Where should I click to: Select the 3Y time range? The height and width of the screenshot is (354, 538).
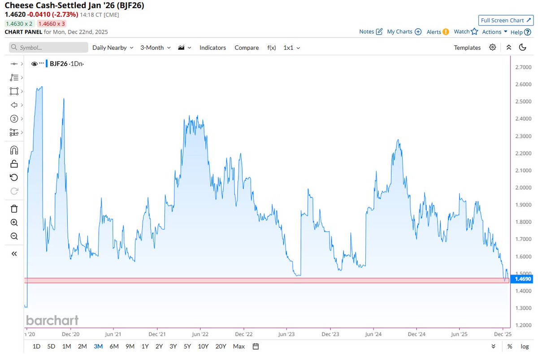pyautogui.click(x=173, y=346)
